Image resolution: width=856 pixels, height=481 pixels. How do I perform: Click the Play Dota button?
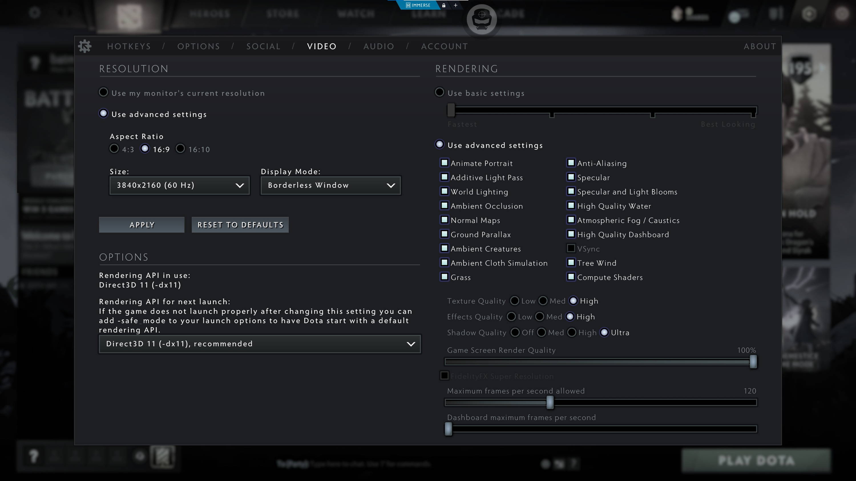point(756,460)
